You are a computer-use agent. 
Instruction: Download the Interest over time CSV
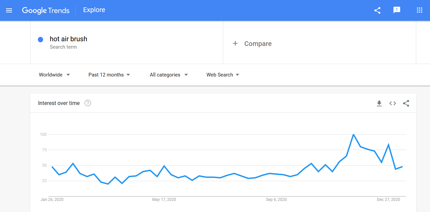(379, 103)
